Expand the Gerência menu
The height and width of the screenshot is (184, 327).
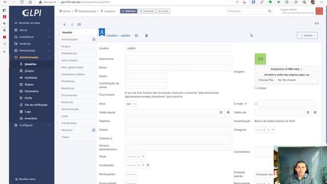coord(32,44)
